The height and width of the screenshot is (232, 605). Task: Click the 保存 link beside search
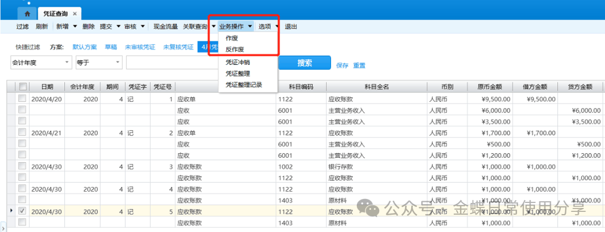pos(342,65)
